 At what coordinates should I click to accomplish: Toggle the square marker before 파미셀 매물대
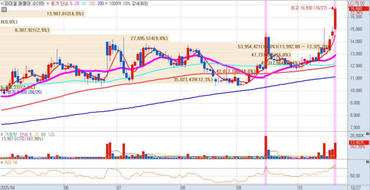tap(2, 3)
